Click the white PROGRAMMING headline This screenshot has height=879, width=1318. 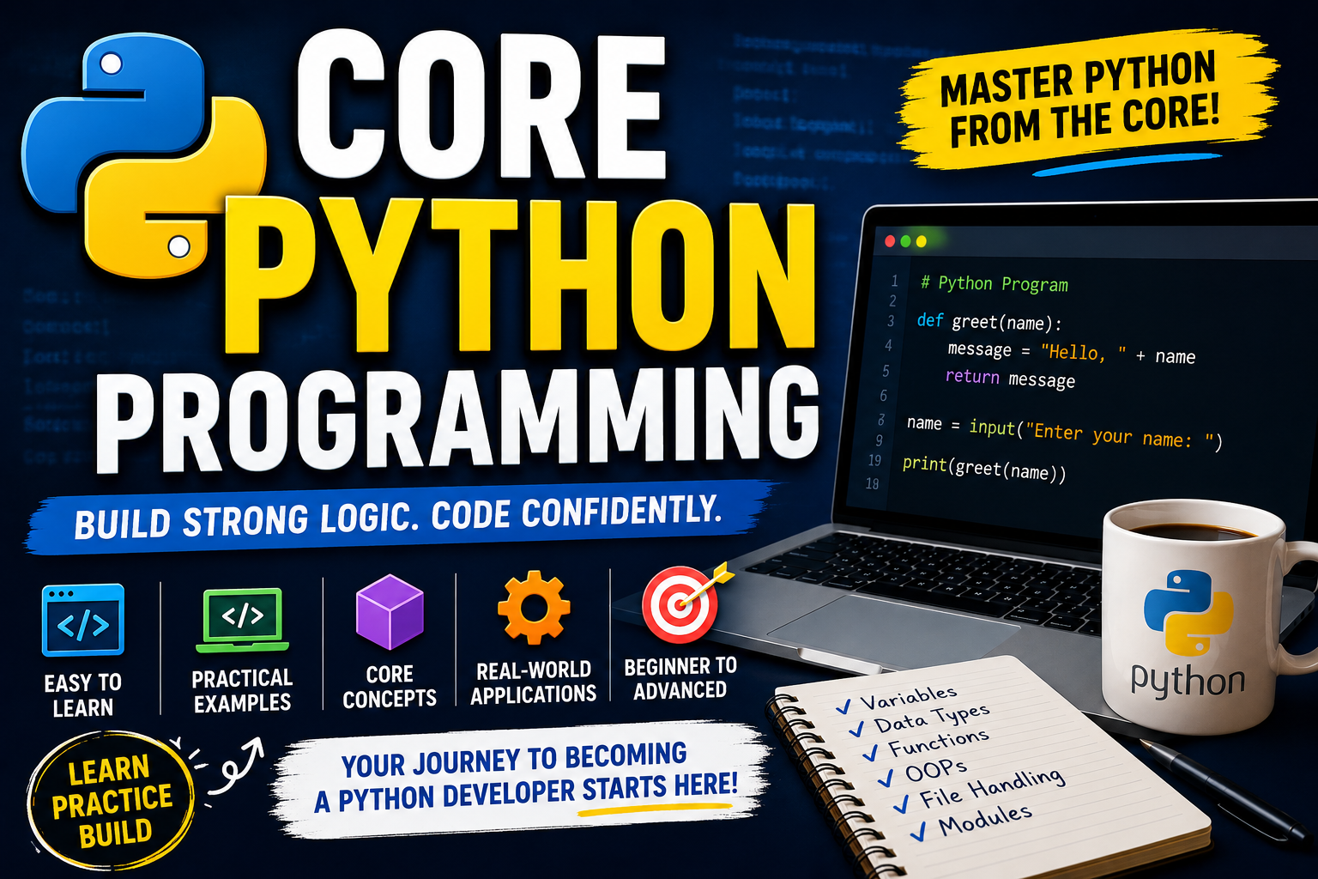pyautogui.click(x=457, y=420)
